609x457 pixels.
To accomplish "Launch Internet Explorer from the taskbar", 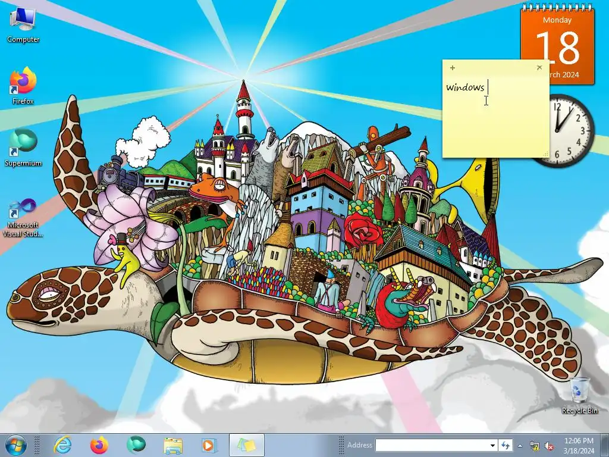I will (62, 445).
